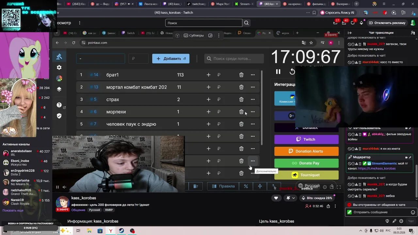
Task: Open address bar three-dot page menu
Action: click(308, 12)
